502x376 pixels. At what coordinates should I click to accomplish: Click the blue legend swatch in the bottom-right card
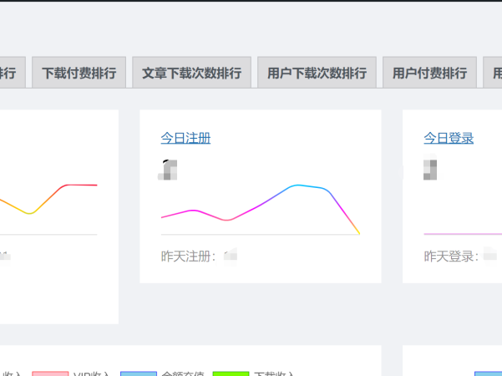[x=489, y=374]
